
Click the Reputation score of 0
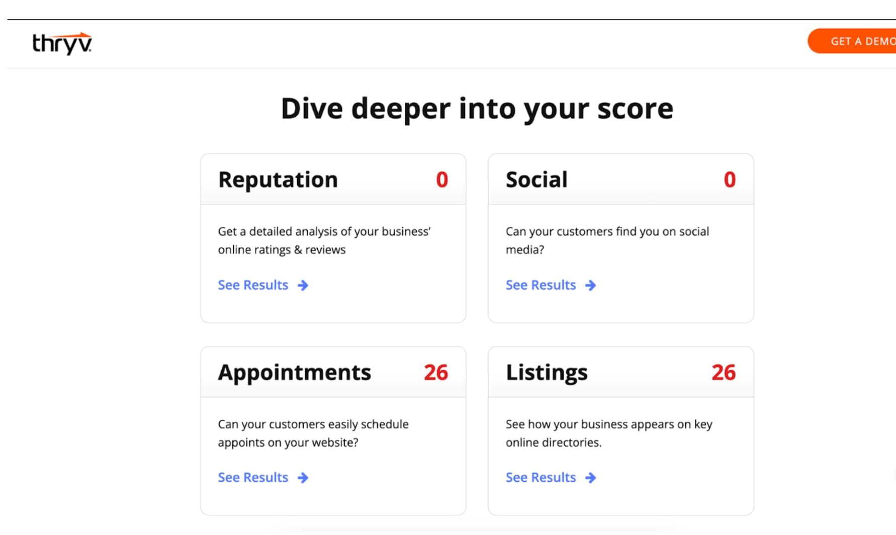point(442,180)
